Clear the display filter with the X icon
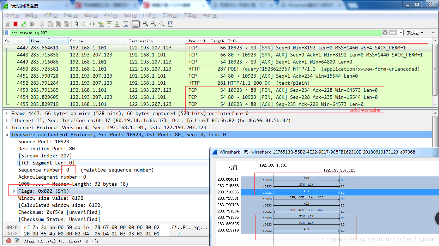The image size is (439, 246). pyautogui.click(x=385, y=33)
